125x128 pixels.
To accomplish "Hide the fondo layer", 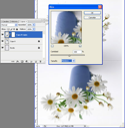I will point(2,48).
